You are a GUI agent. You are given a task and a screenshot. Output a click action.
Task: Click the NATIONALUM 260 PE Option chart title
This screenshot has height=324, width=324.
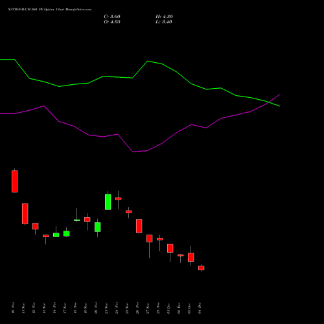click(49, 10)
